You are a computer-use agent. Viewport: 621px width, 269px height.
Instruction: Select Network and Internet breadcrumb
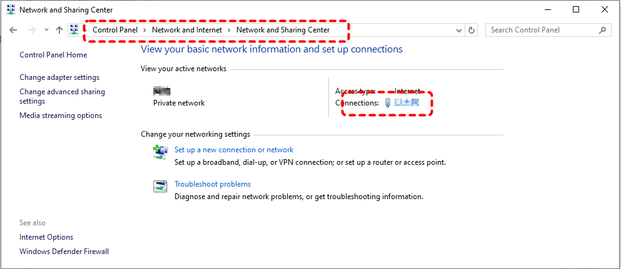pyautogui.click(x=188, y=30)
